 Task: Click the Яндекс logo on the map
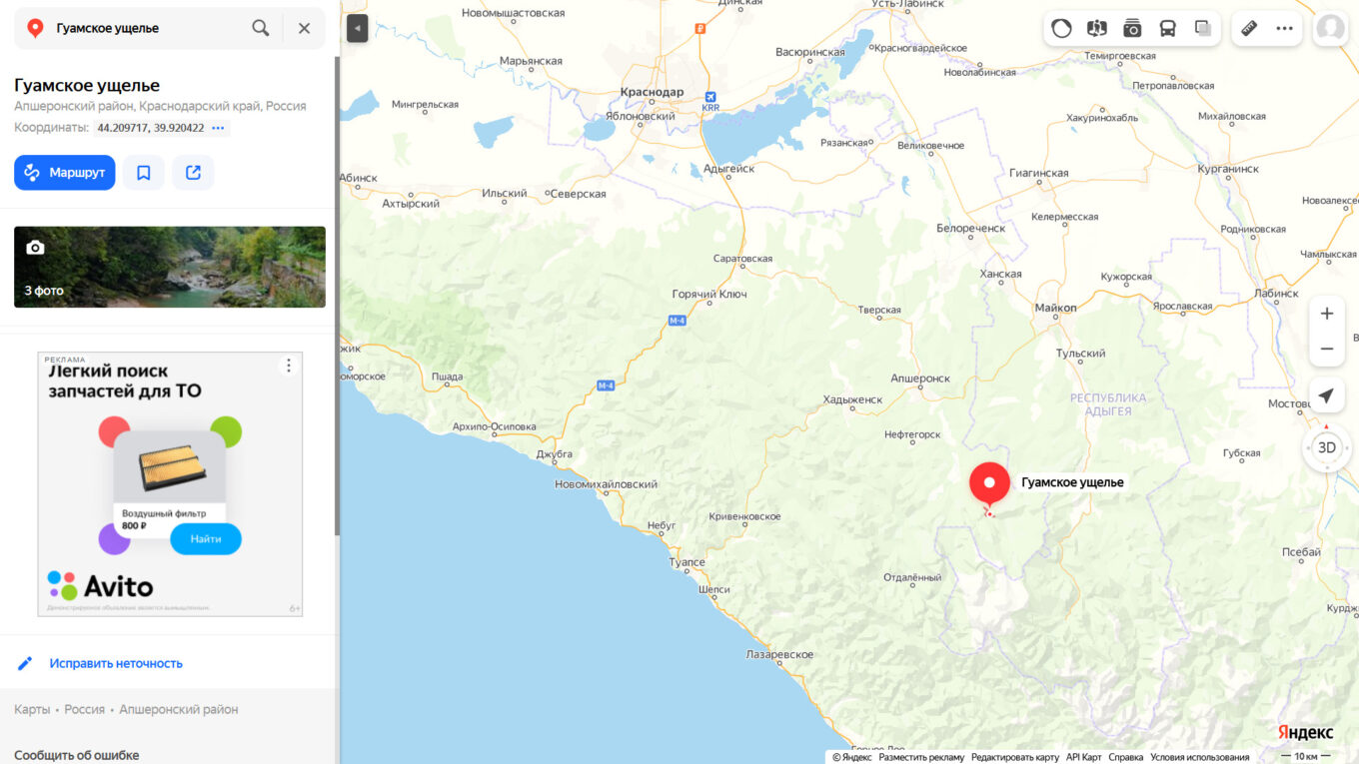[x=1305, y=733]
